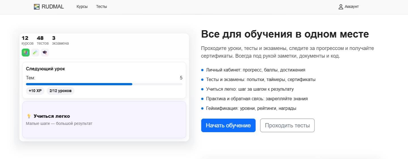Click the lesson progress bar
408x159 pixels.
(x=104, y=84)
